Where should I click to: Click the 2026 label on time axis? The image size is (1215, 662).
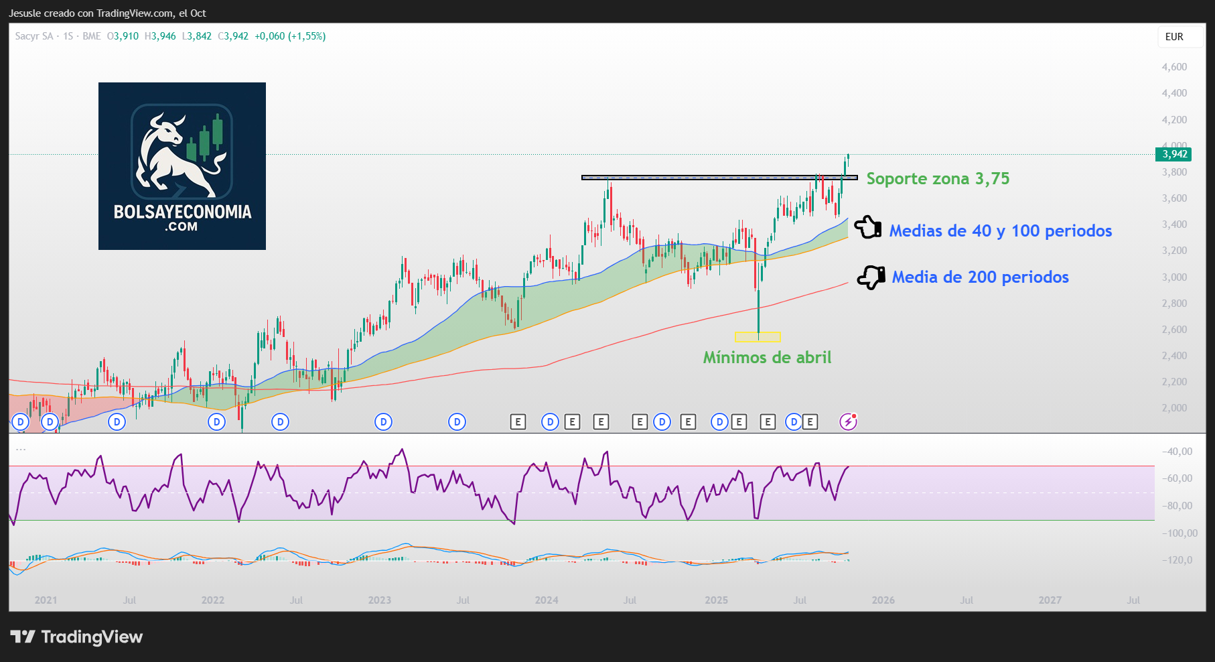click(883, 600)
